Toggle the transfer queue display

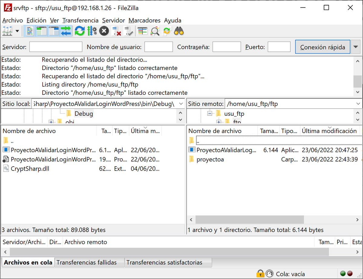[x=66, y=31]
